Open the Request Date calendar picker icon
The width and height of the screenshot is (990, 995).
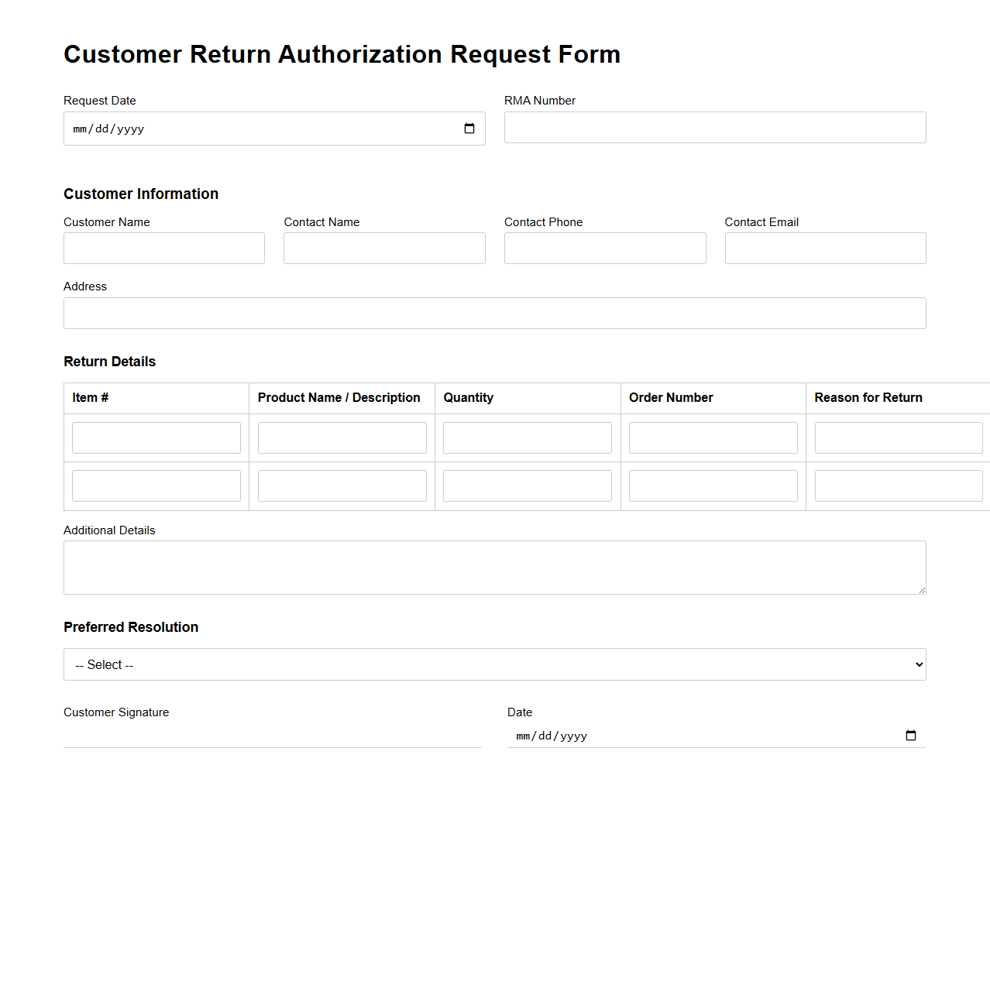click(x=469, y=129)
